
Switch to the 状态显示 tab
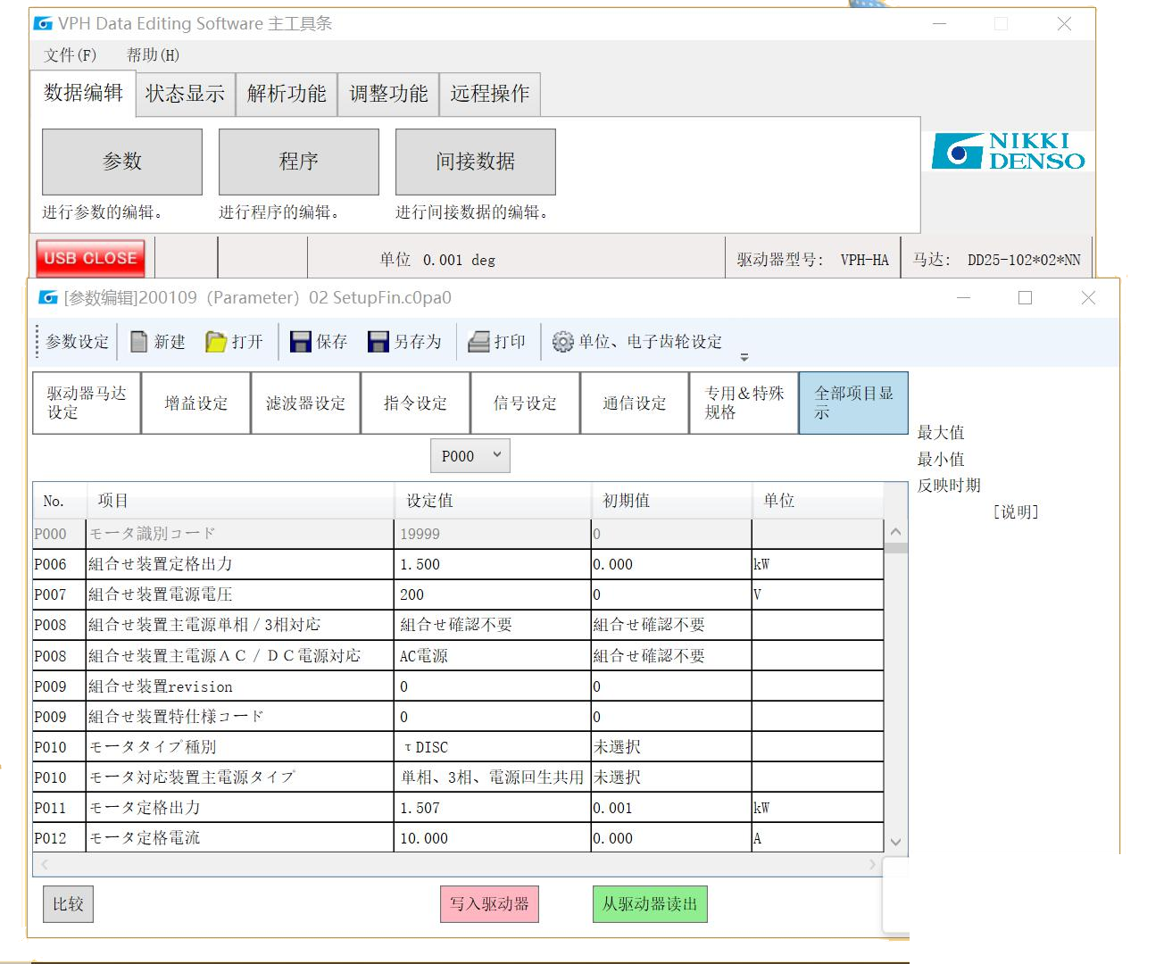coord(185,94)
